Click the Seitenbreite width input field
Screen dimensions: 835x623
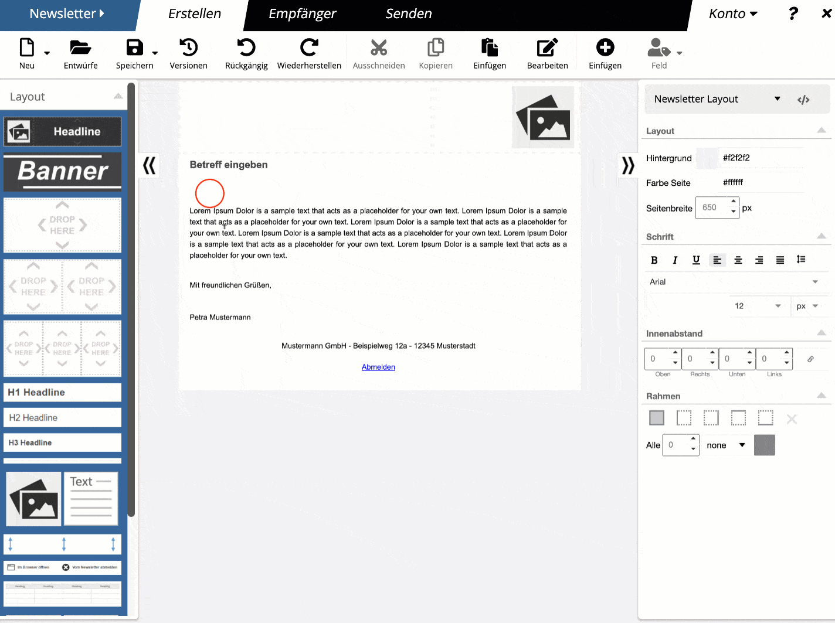[x=717, y=207]
